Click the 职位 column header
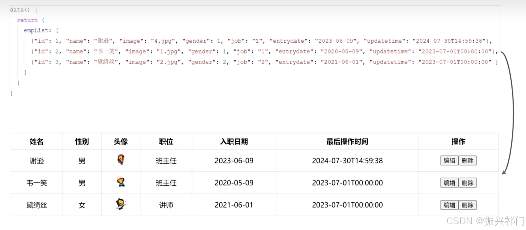 pyautogui.click(x=166, y=141)
